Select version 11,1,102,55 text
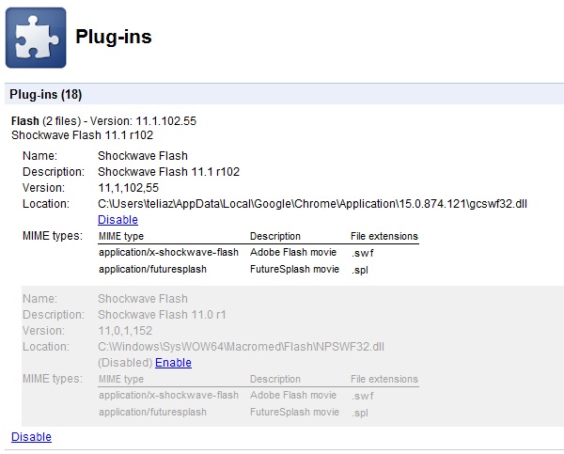This screenshot has height=454, width=564. tap(128, 188)
